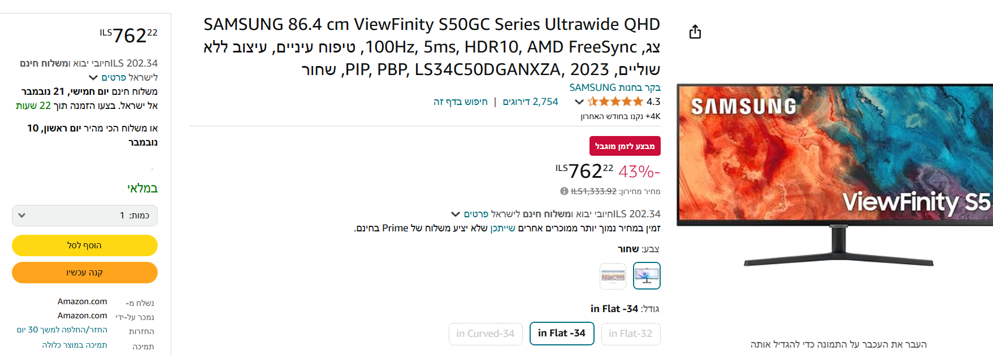Click the search this page link
Screen dimensions: 993x355
tap(460, 102)
